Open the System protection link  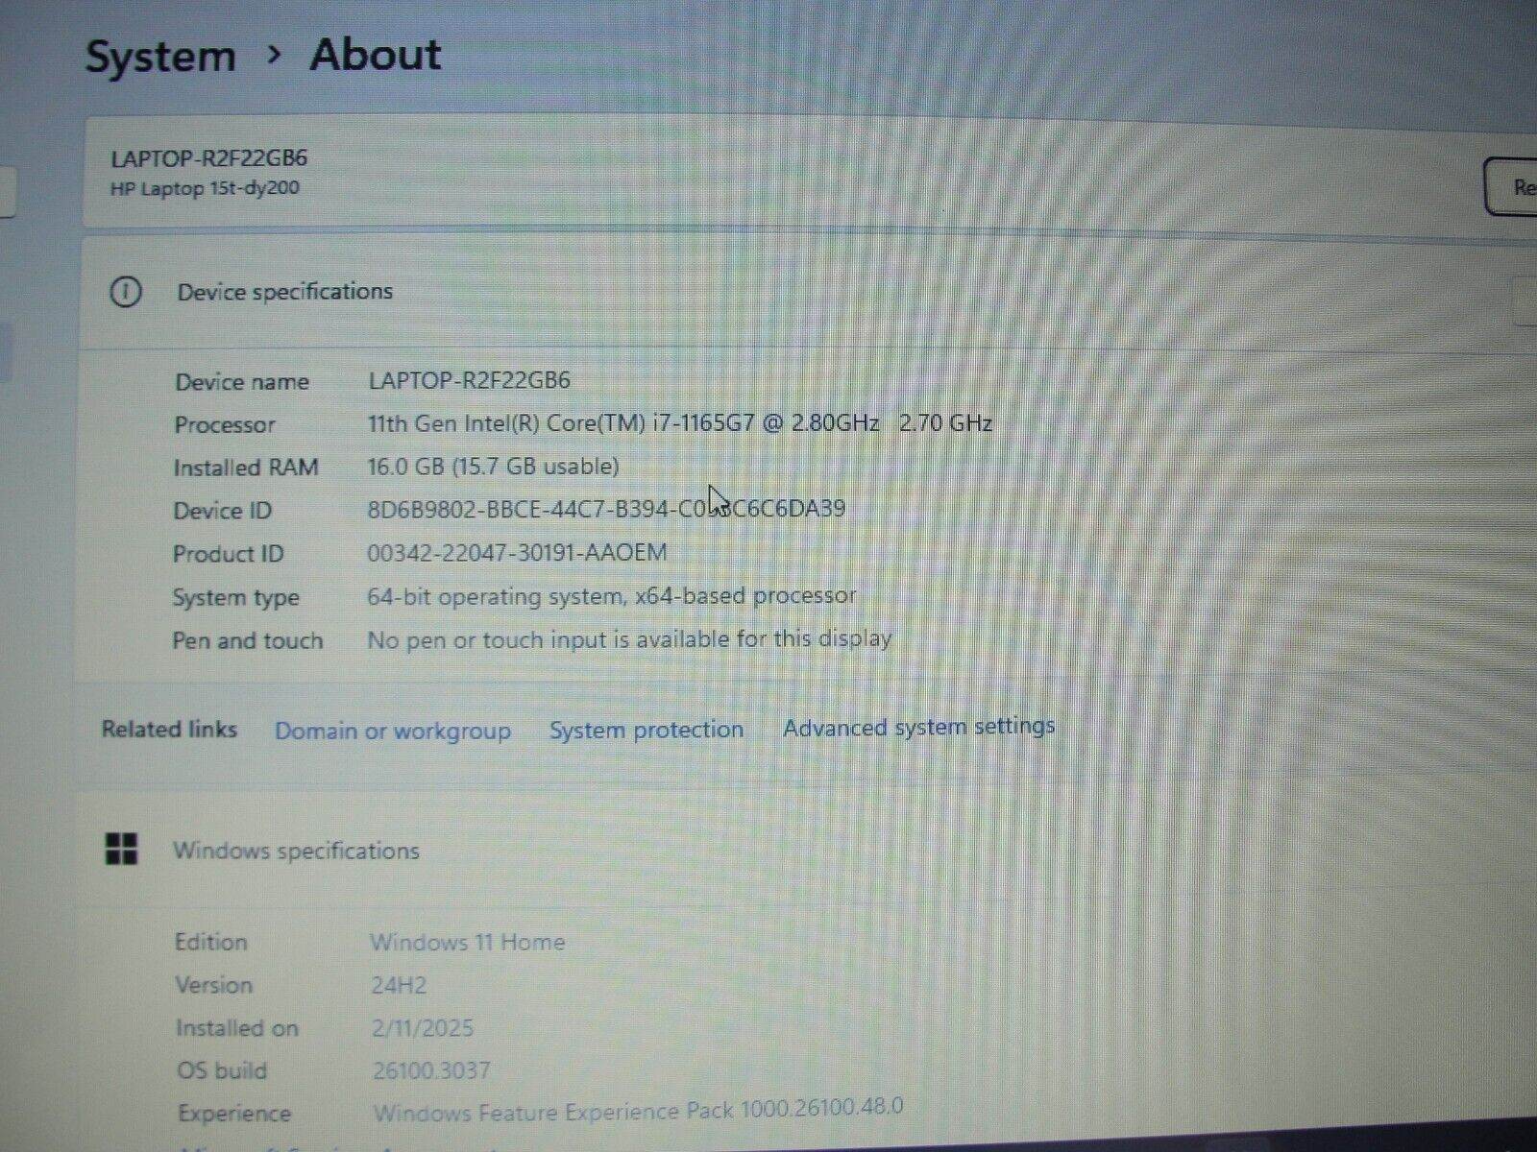tap(646, 730)
